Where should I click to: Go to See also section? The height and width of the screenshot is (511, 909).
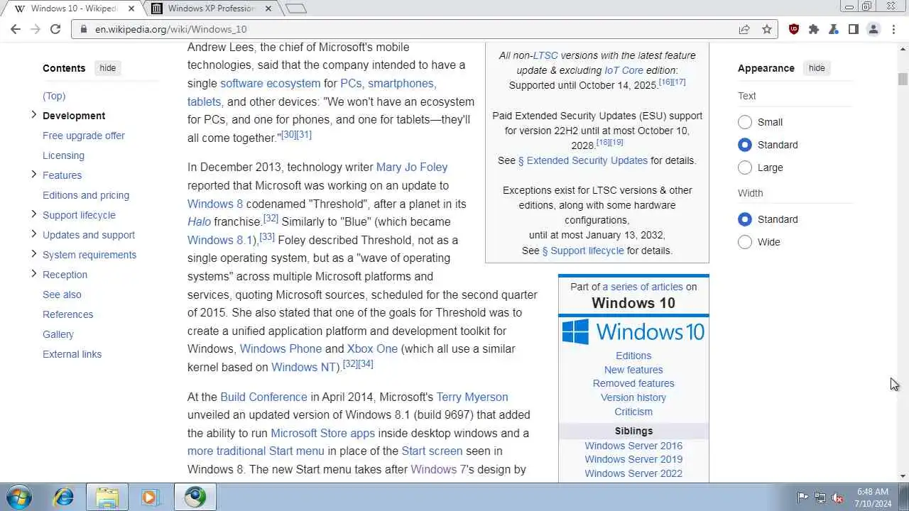pos(62,295)
